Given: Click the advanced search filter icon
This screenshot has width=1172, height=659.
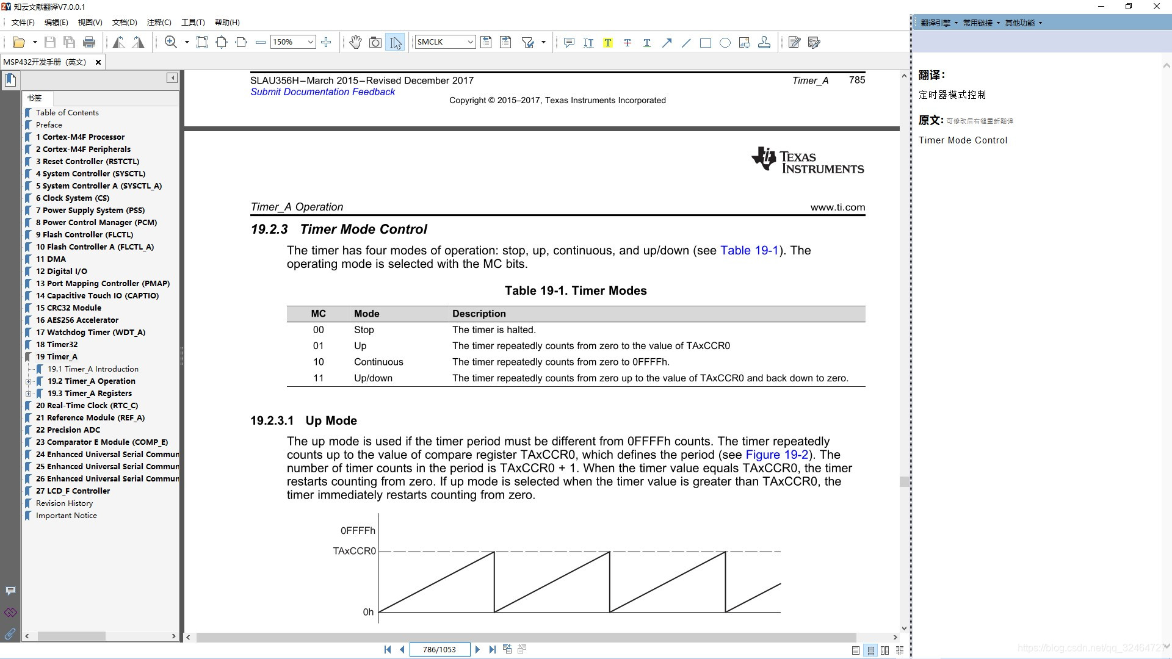Looking at the screenshot, I should (x=527, y=42).
